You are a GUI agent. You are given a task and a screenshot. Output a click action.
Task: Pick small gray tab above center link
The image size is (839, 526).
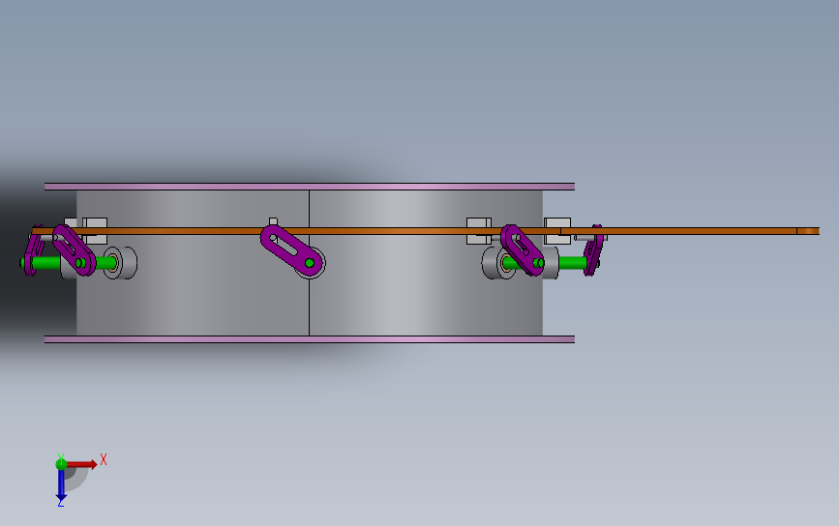(x=273, y=221)
